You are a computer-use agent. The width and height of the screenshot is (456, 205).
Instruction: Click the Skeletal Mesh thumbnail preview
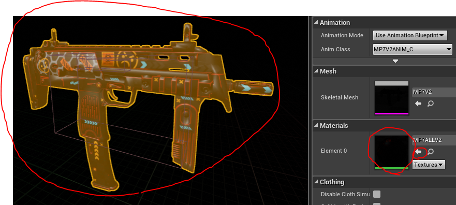coord(392,98)
